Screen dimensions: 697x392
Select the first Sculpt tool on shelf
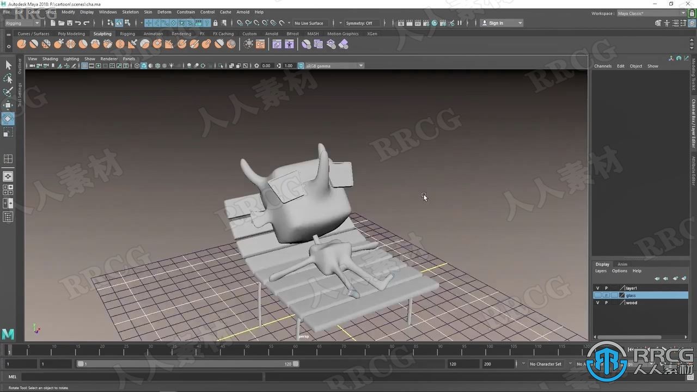tap(21, 44)
